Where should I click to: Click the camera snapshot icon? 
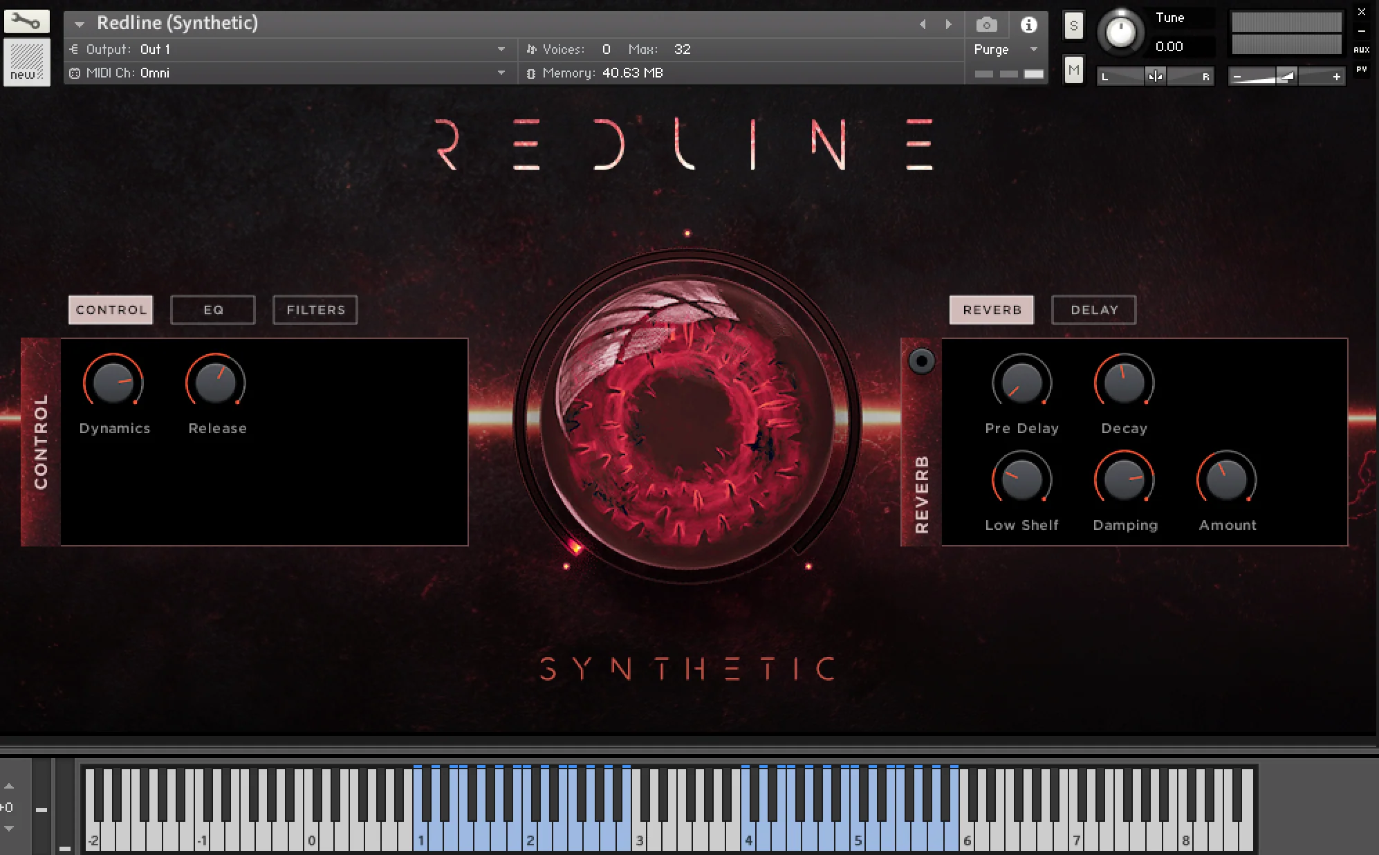(x=986, y=25)
